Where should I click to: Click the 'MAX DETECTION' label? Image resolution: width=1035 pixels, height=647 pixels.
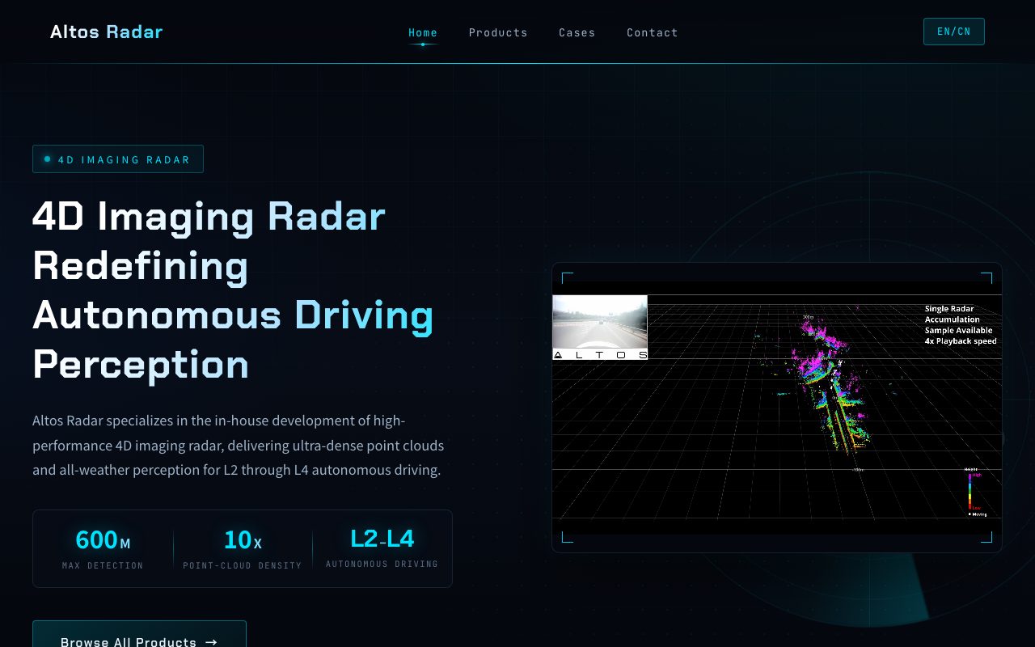coord(103,565)
